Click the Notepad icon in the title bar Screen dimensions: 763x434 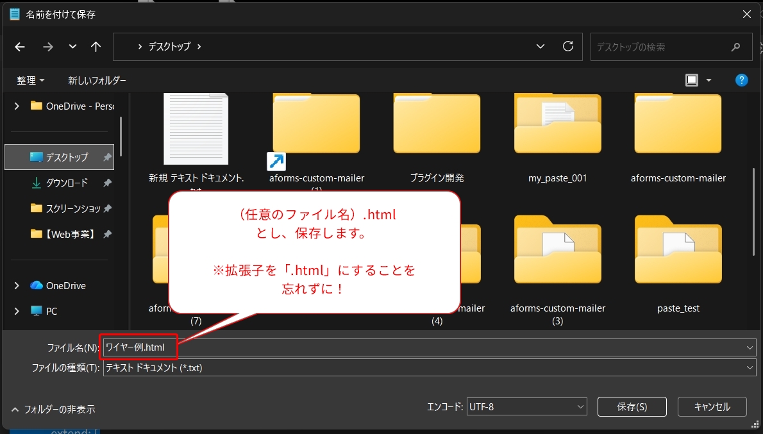click(14, 13)
